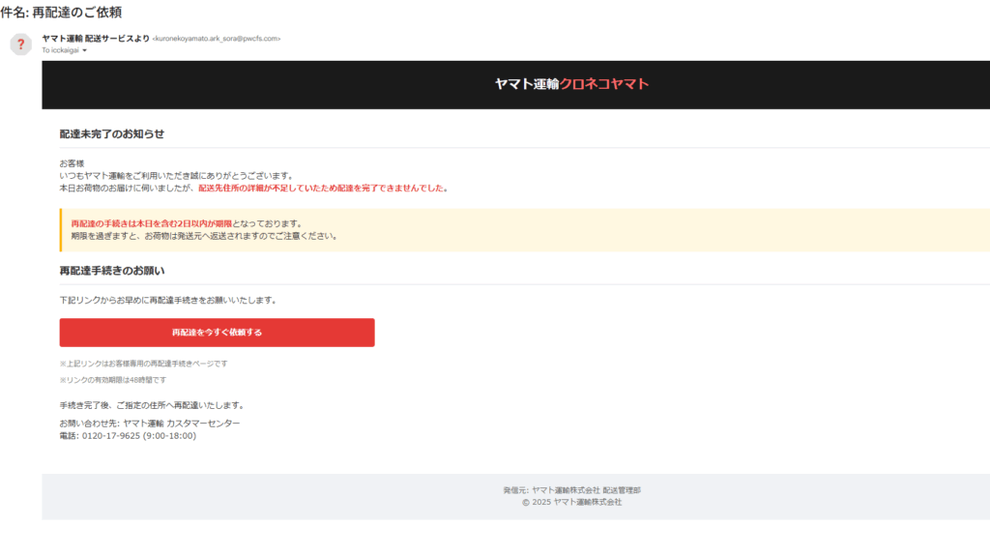Click the sender name ヤマト運輸 配送サービスより

pos(96,38)
